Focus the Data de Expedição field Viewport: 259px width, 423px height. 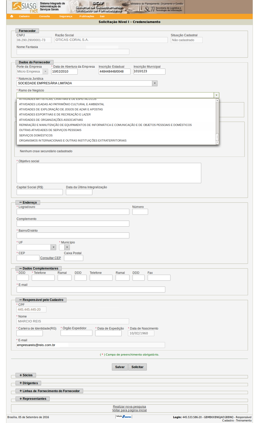click(108, 333)
